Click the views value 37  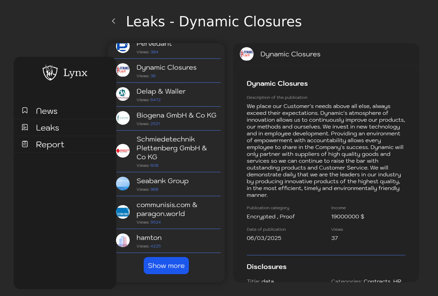pos(335,238)
